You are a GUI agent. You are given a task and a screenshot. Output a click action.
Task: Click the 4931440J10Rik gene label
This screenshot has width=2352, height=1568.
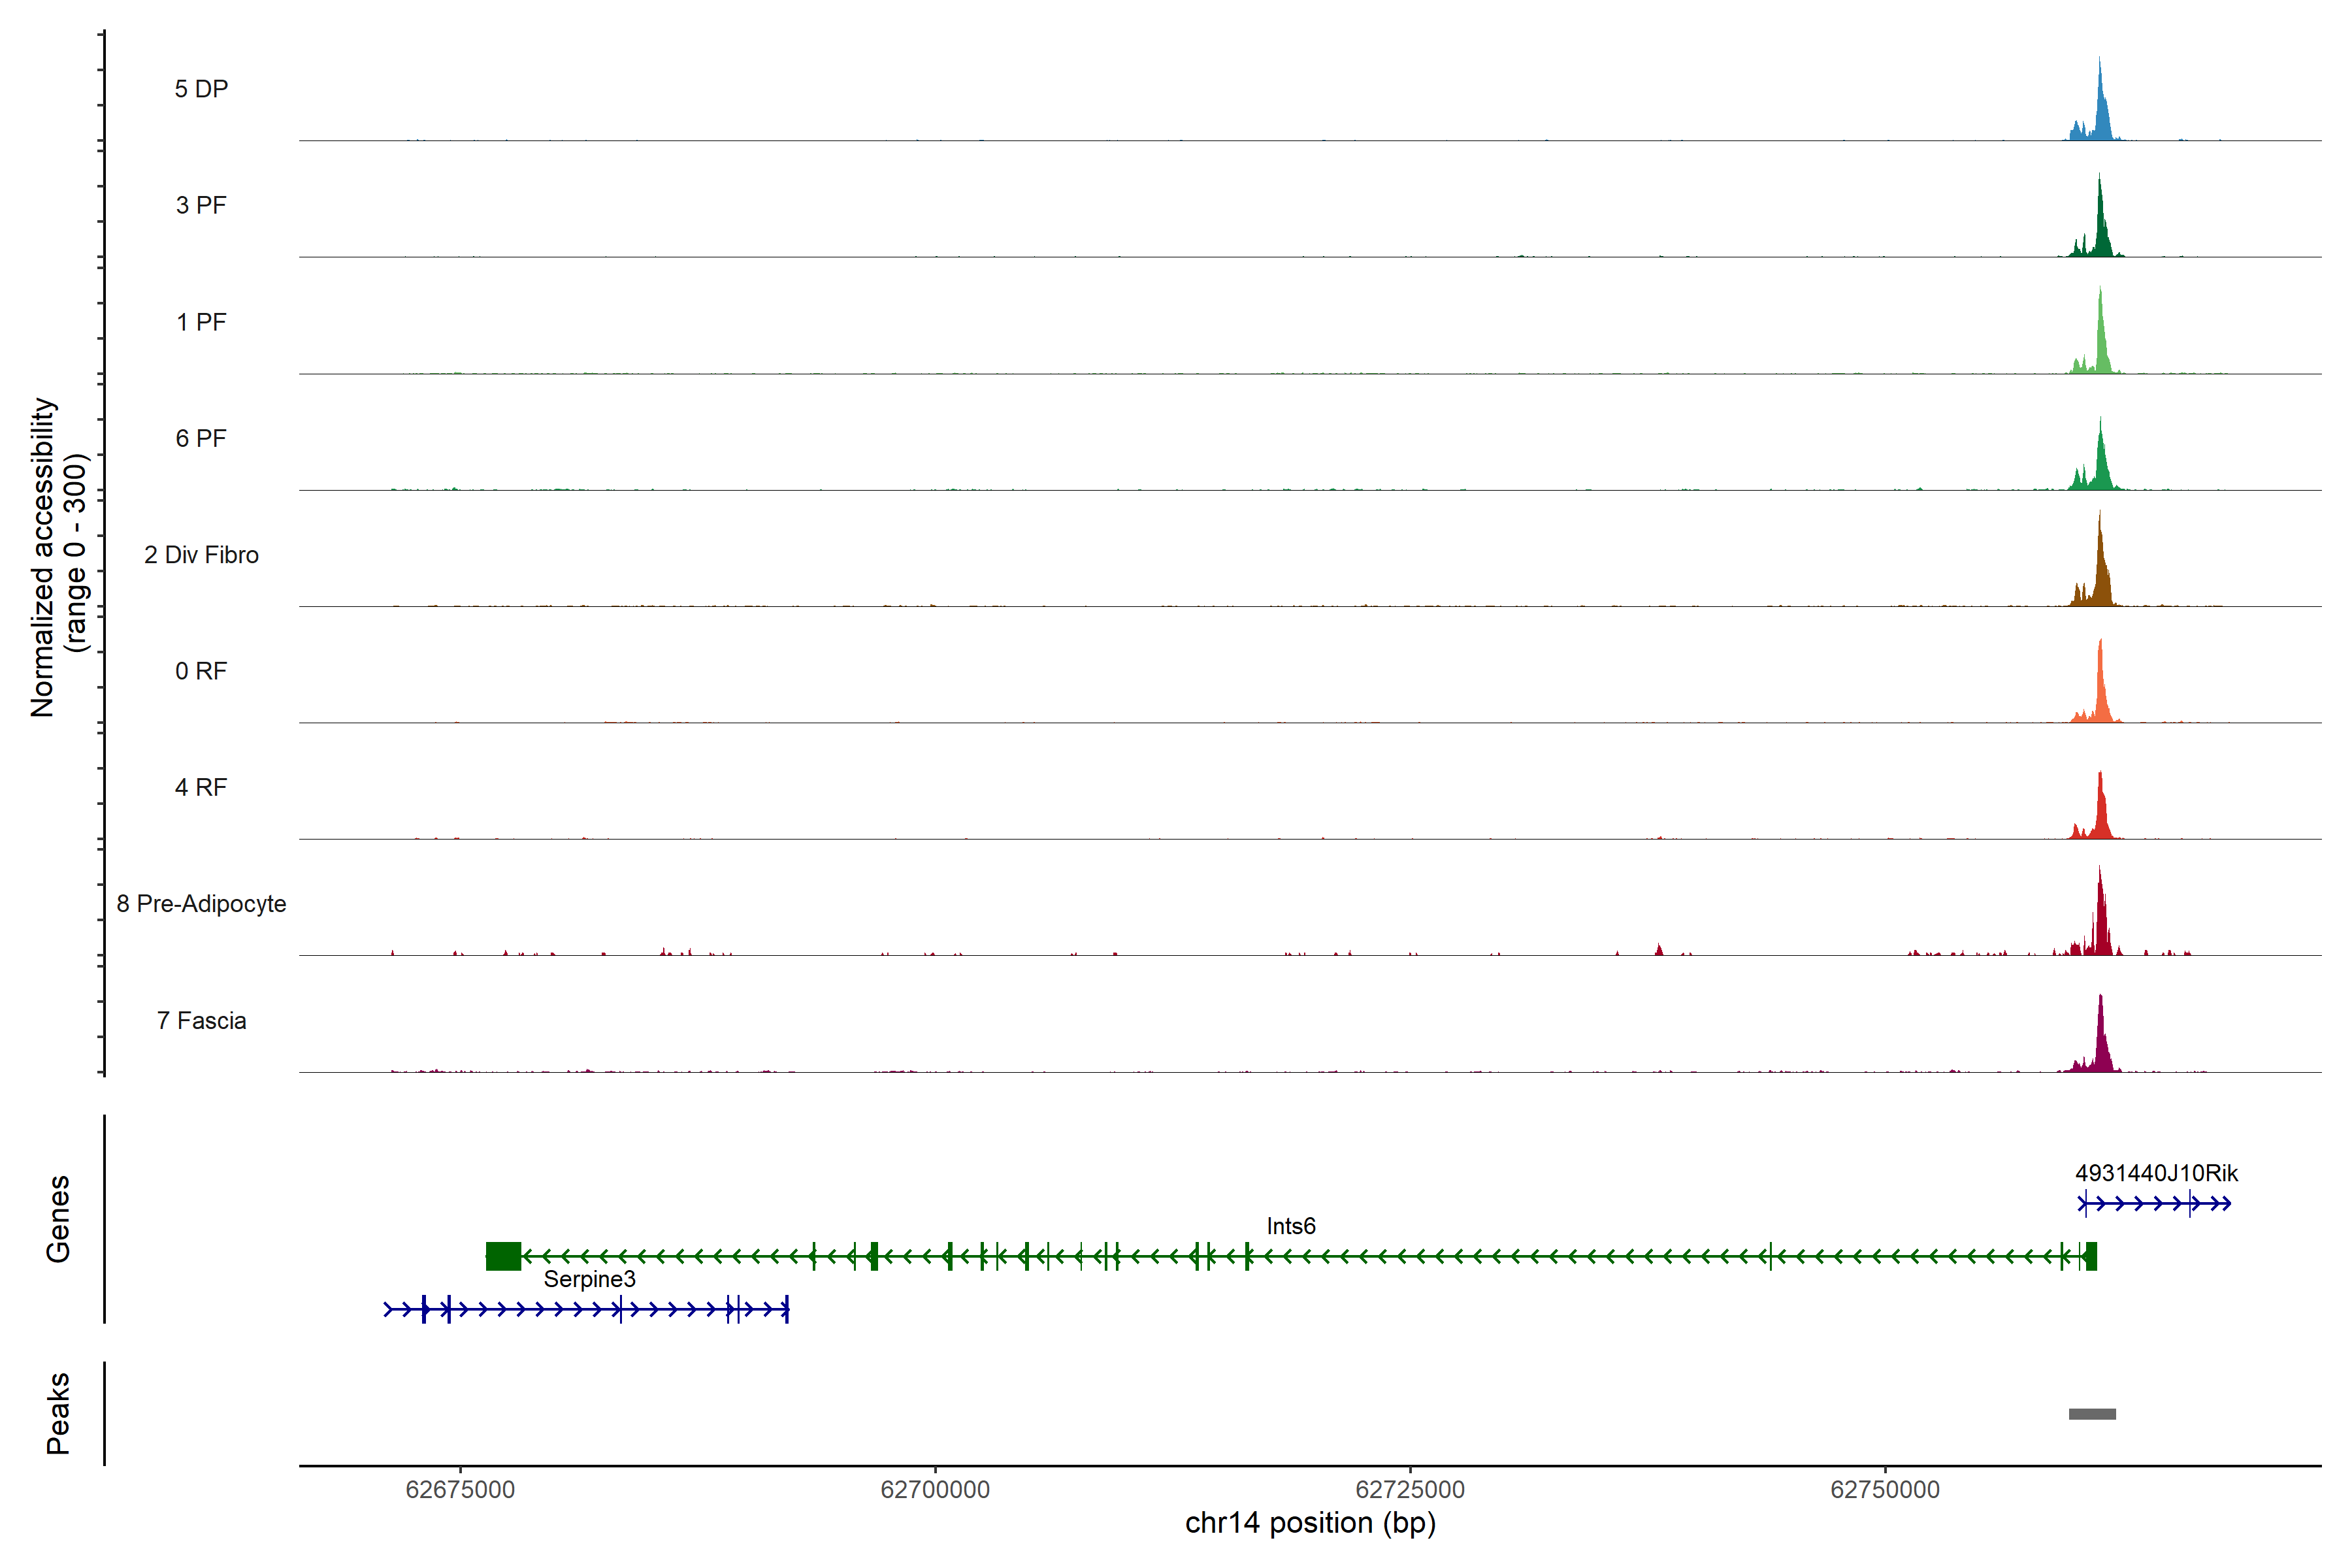coord(2156,1173)
